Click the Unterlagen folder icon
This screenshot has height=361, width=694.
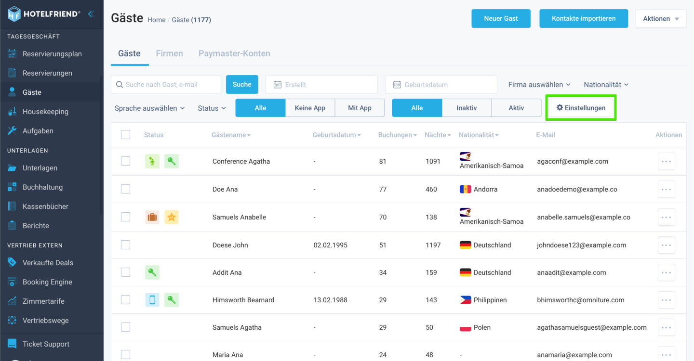[12, 168]
